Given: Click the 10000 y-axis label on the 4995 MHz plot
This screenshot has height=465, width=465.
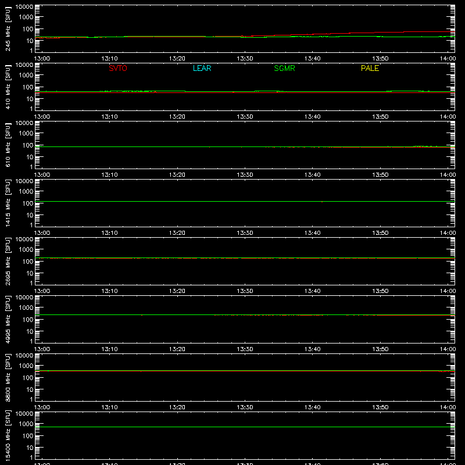Looking at the screenshot, I should tap(24, 298).
